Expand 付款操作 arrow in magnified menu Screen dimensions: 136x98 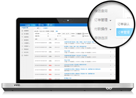[110, 30]
